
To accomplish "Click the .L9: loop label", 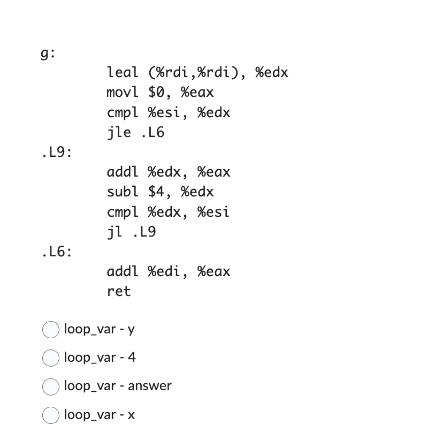I will (x=57, y=153).
